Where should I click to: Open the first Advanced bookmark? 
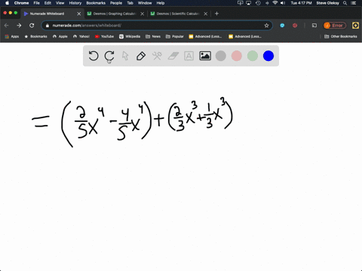tap(205, 36)
